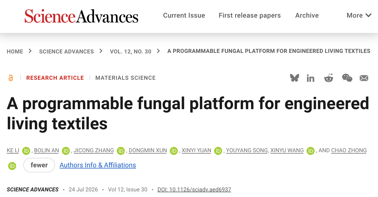This screenshot has height=197, width=378.
Task: Email article using envelope icon
Action: (x=364, y=78)
